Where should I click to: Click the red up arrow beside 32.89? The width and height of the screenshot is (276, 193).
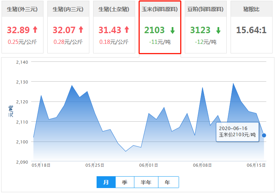coord(35,30)
